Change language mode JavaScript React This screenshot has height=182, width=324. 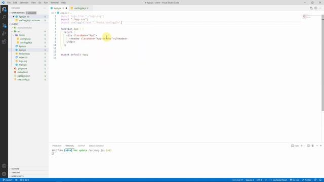(278, 180)
